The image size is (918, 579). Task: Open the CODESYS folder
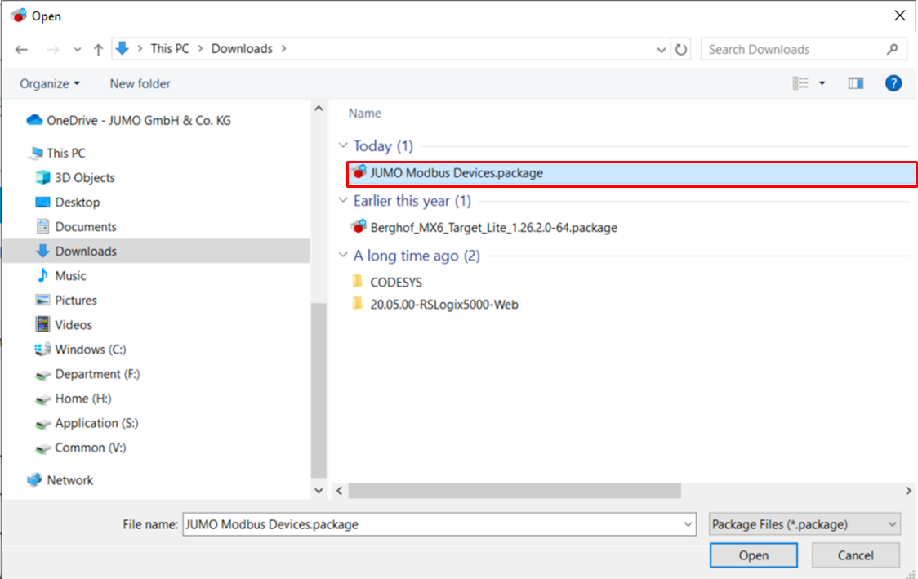[x=395, y=282]
